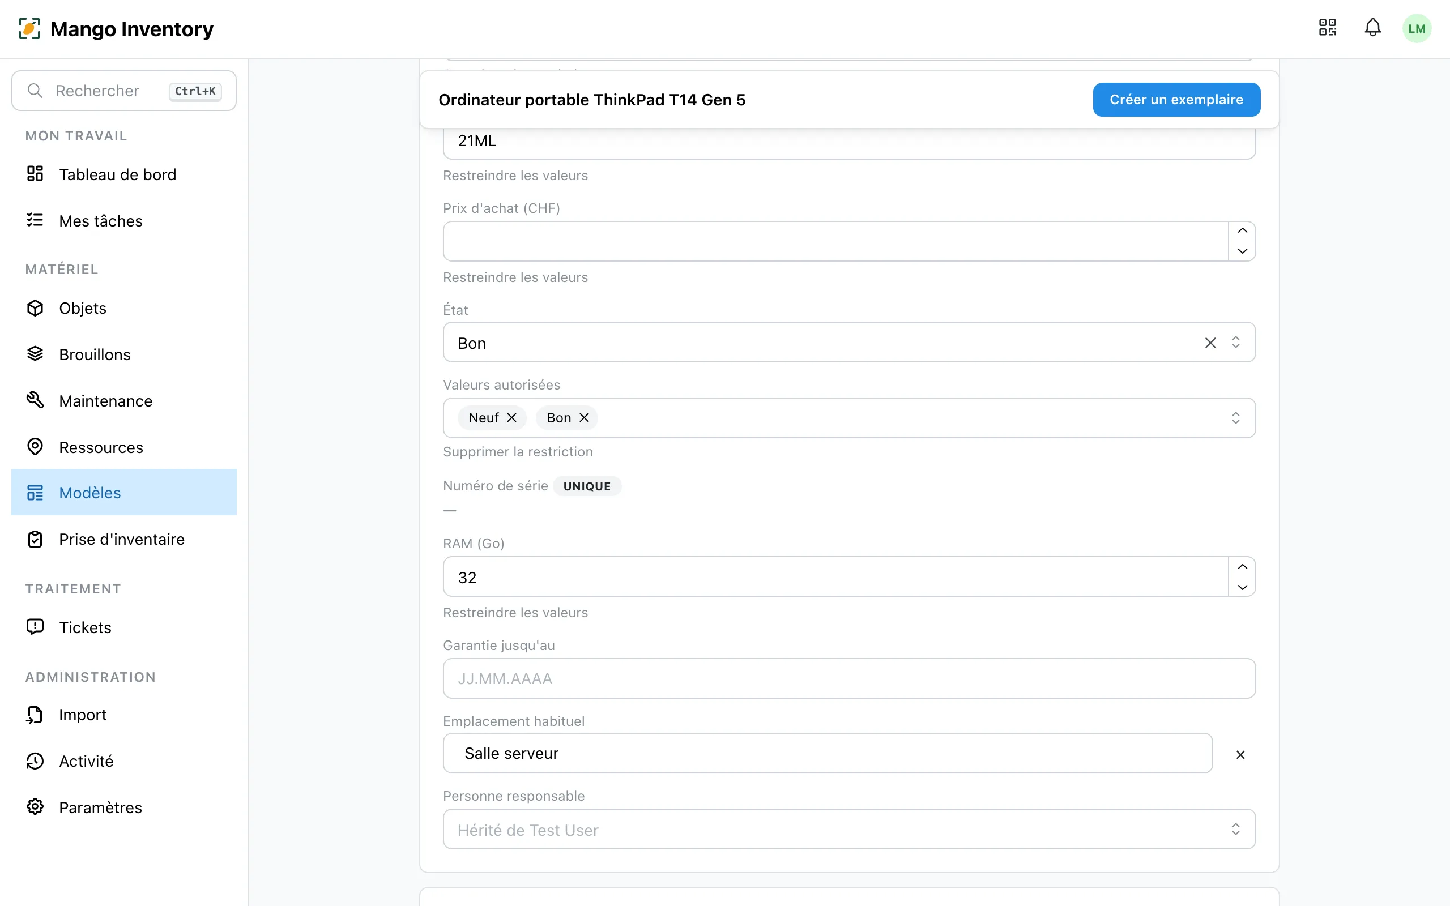Focus the Rechercher search box

[x=124, y=91]
